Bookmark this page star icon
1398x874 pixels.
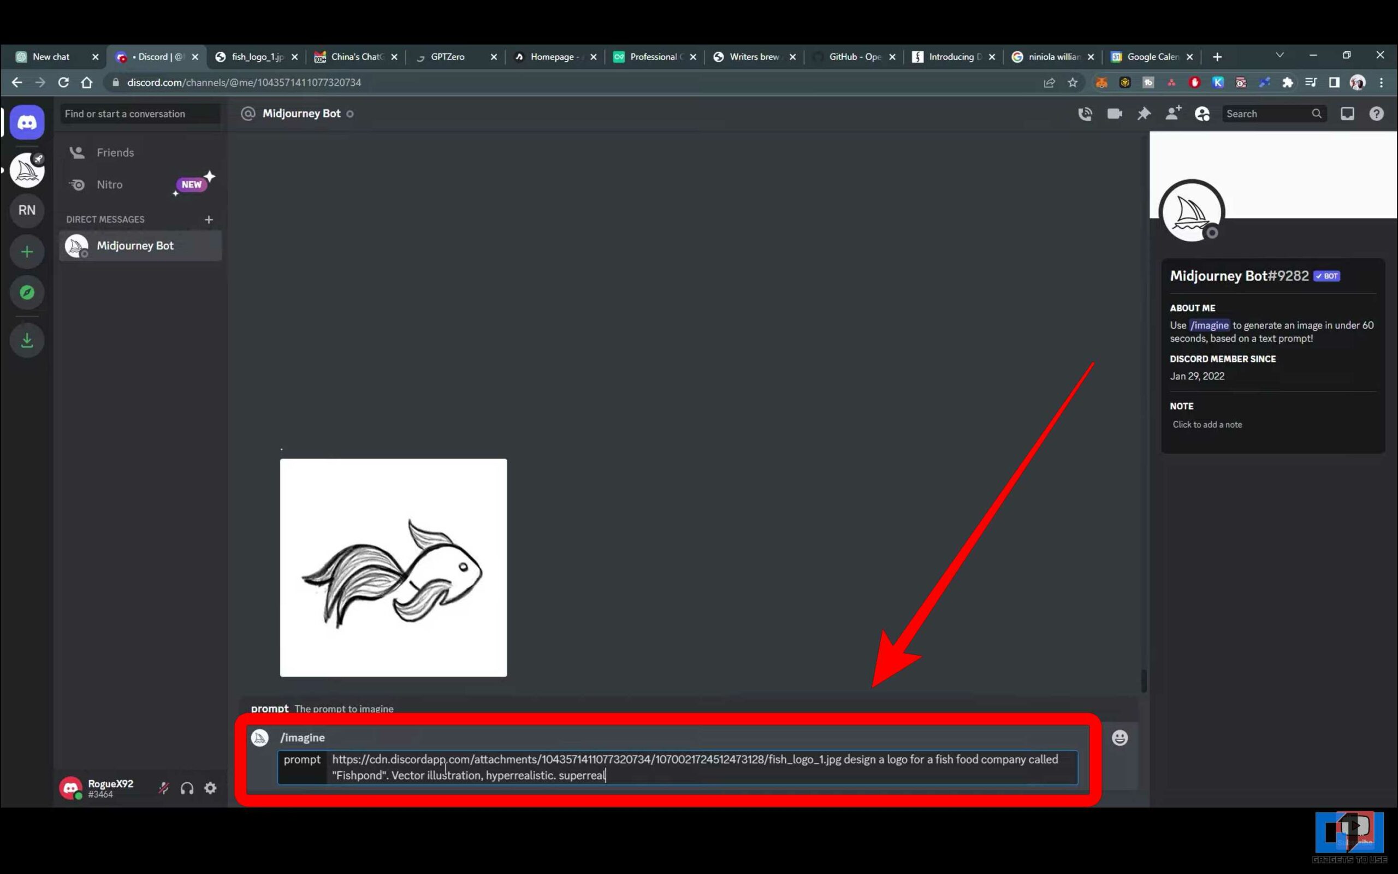(x=1073, y=82)
